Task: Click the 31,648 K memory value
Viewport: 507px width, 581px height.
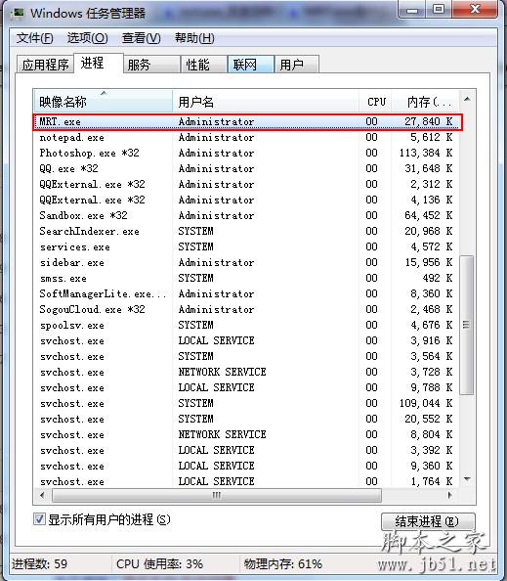Action: point(429,168)
